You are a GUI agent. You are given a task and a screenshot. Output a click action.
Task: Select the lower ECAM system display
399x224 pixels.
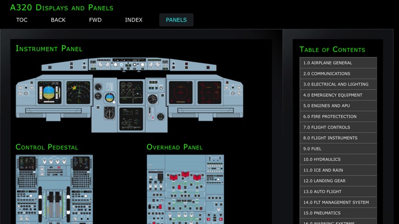tap(131, 119)
